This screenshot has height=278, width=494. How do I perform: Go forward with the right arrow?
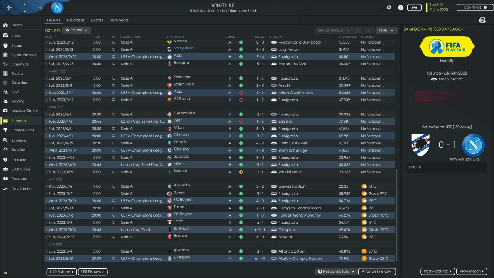[41, 8]
